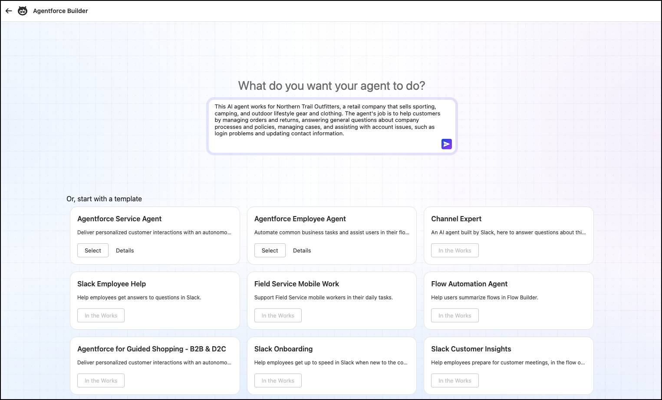Click 'Automate common business tasks' description
Viewport: 662px width, 400px height.
(x=332, y=233)
